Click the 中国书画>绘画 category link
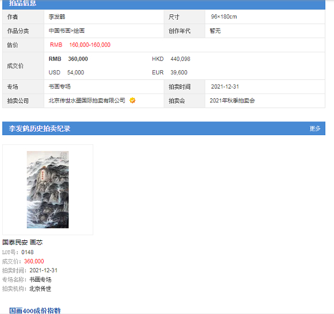Screen dimensions: 334x314 pyautogui.click(x=67, y=31)
